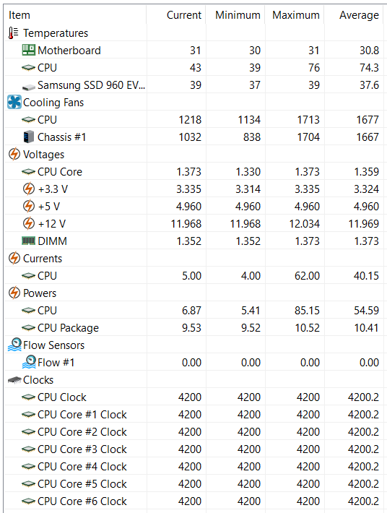Image resolution: width=387 pixels, height=513 pixels.
Task: Click the Clocks chip icon
Action: pos(14,380)
